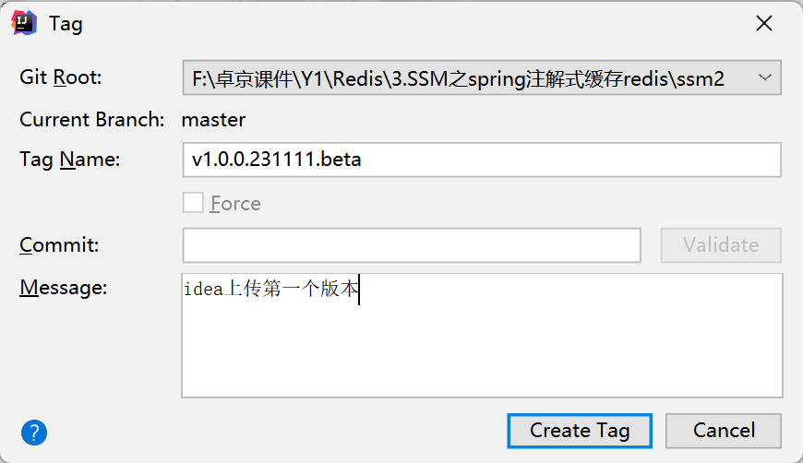Screen dimensions: 803x463
Task: Enable the Force checkbox
Action: pyautogui.click(x=193, y=203)
